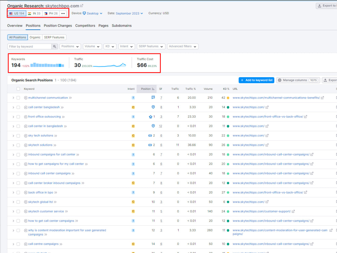Check the box for inbound campaigns for call center
The height and width of the screenshot is (253, 337).
coord(18,154)
